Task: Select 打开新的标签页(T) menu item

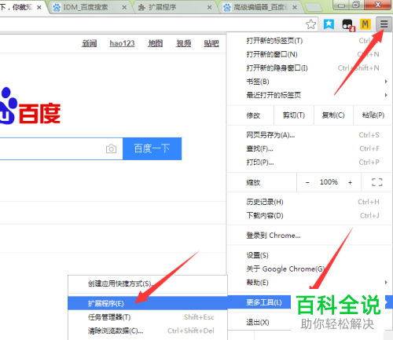Action: (309, 41)
